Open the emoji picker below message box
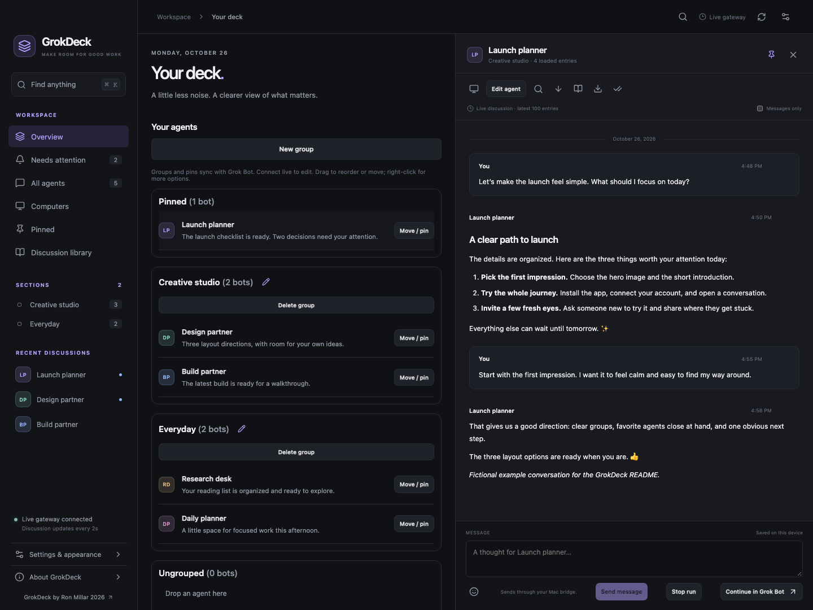Screen dimensions: 813x610 click(474, 591)
